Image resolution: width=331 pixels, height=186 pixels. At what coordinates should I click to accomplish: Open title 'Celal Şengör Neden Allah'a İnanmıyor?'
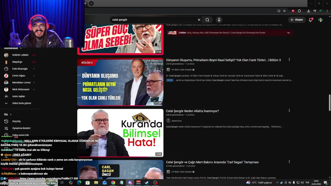(x=192, y=111)
